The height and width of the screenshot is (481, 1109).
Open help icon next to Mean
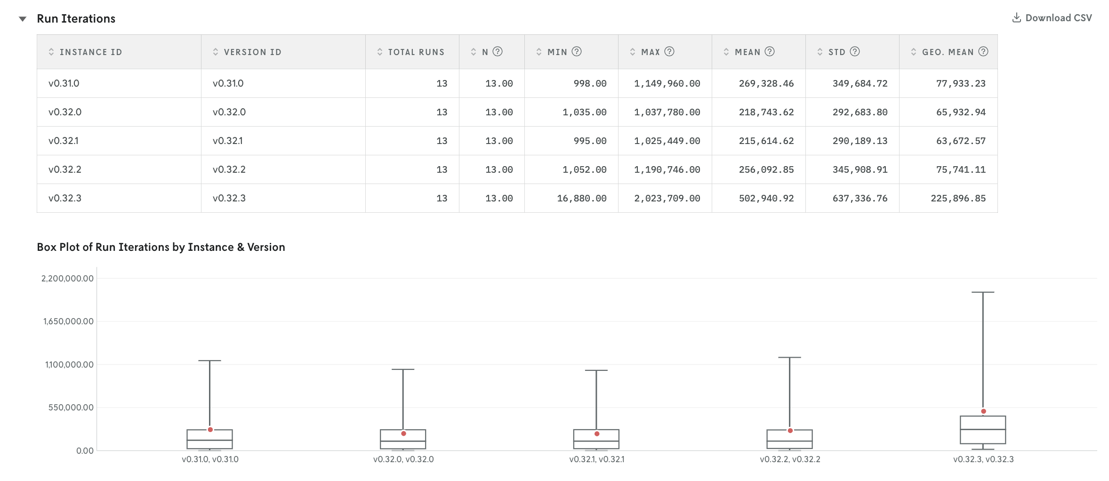pos(770,51)
